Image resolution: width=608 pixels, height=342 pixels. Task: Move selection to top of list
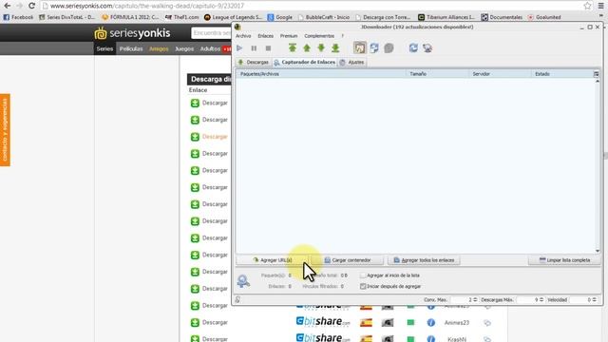pos(293,47)
